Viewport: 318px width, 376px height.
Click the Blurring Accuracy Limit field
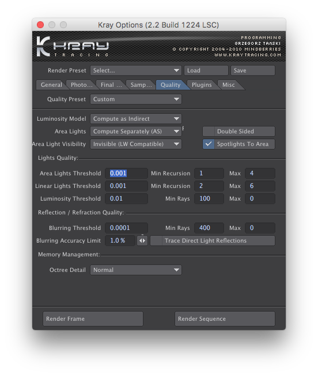120,241
